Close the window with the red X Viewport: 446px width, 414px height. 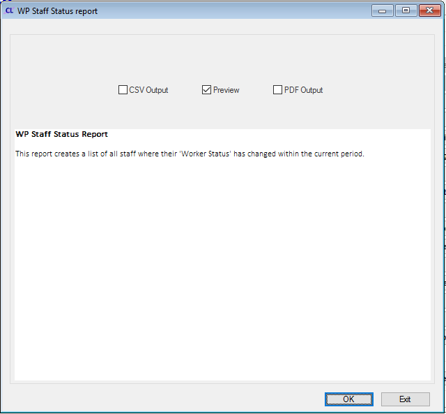pyautogui.click(x=428, y=10)
